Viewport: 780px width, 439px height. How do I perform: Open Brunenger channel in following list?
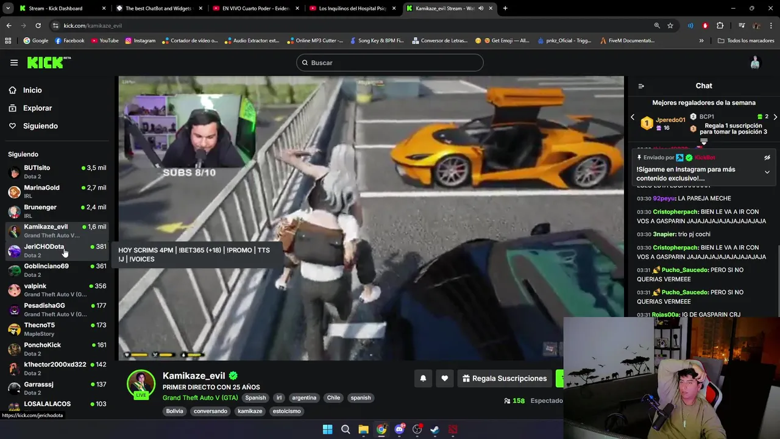pos(57,211)
